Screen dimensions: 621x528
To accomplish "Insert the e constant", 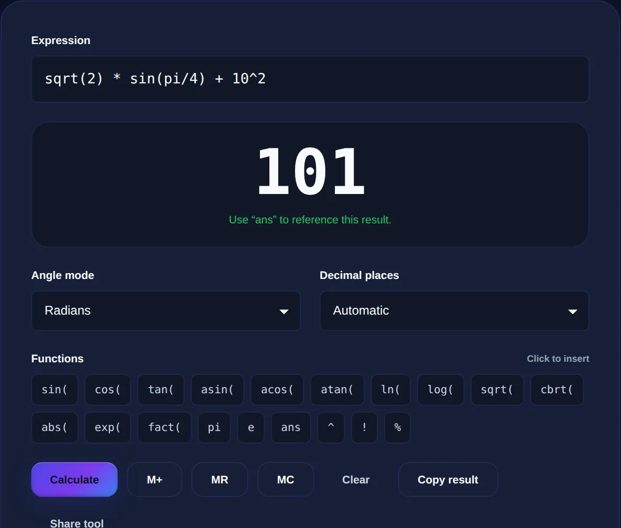I will click(250, 427).
